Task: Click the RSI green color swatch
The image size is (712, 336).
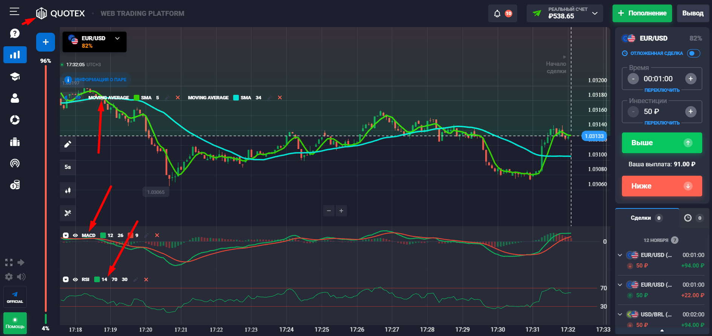Action: 97,280
